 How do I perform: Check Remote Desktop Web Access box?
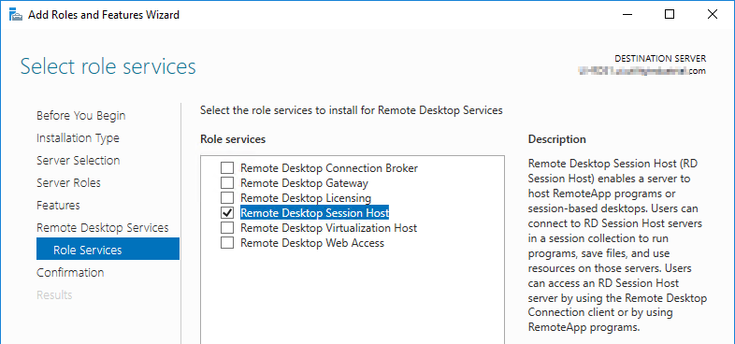(227, 243)
